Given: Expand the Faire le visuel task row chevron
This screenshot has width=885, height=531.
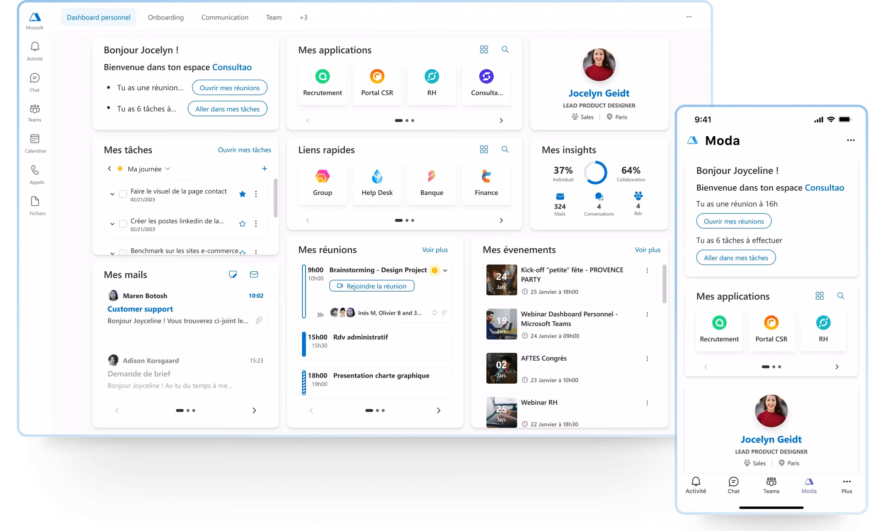Looking at the screenshot, I should pos(112,194).
